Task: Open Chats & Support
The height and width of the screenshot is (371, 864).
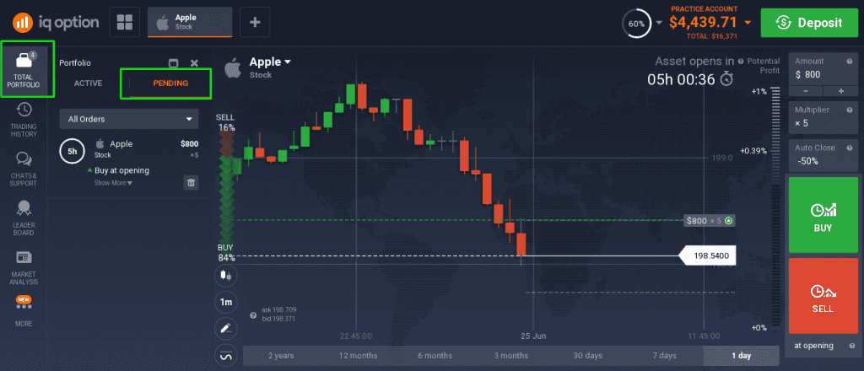Action: click(x=23, y=169)
